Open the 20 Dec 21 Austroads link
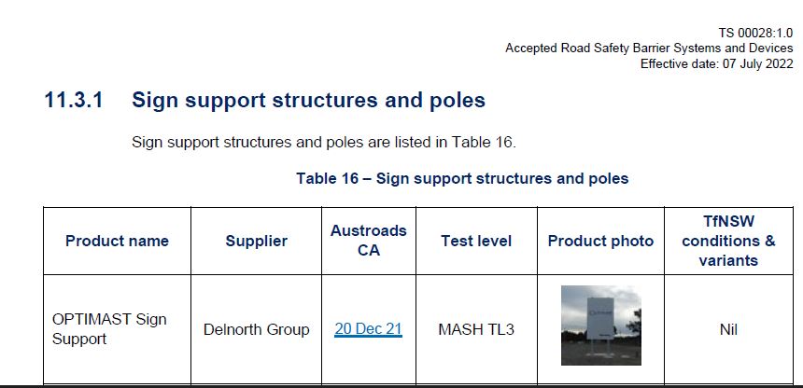803x388 pixels. (368, 329)
